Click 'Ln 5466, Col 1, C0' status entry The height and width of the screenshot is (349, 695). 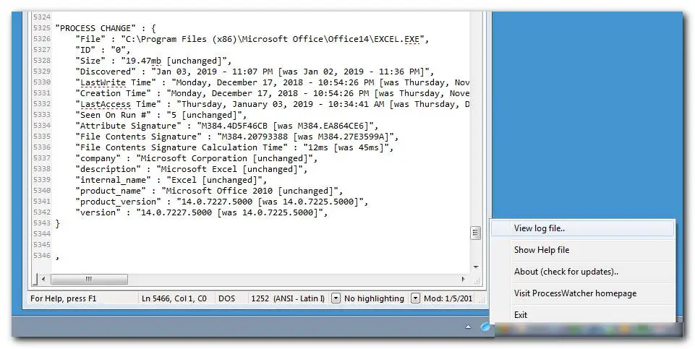[x=174, y=298]
